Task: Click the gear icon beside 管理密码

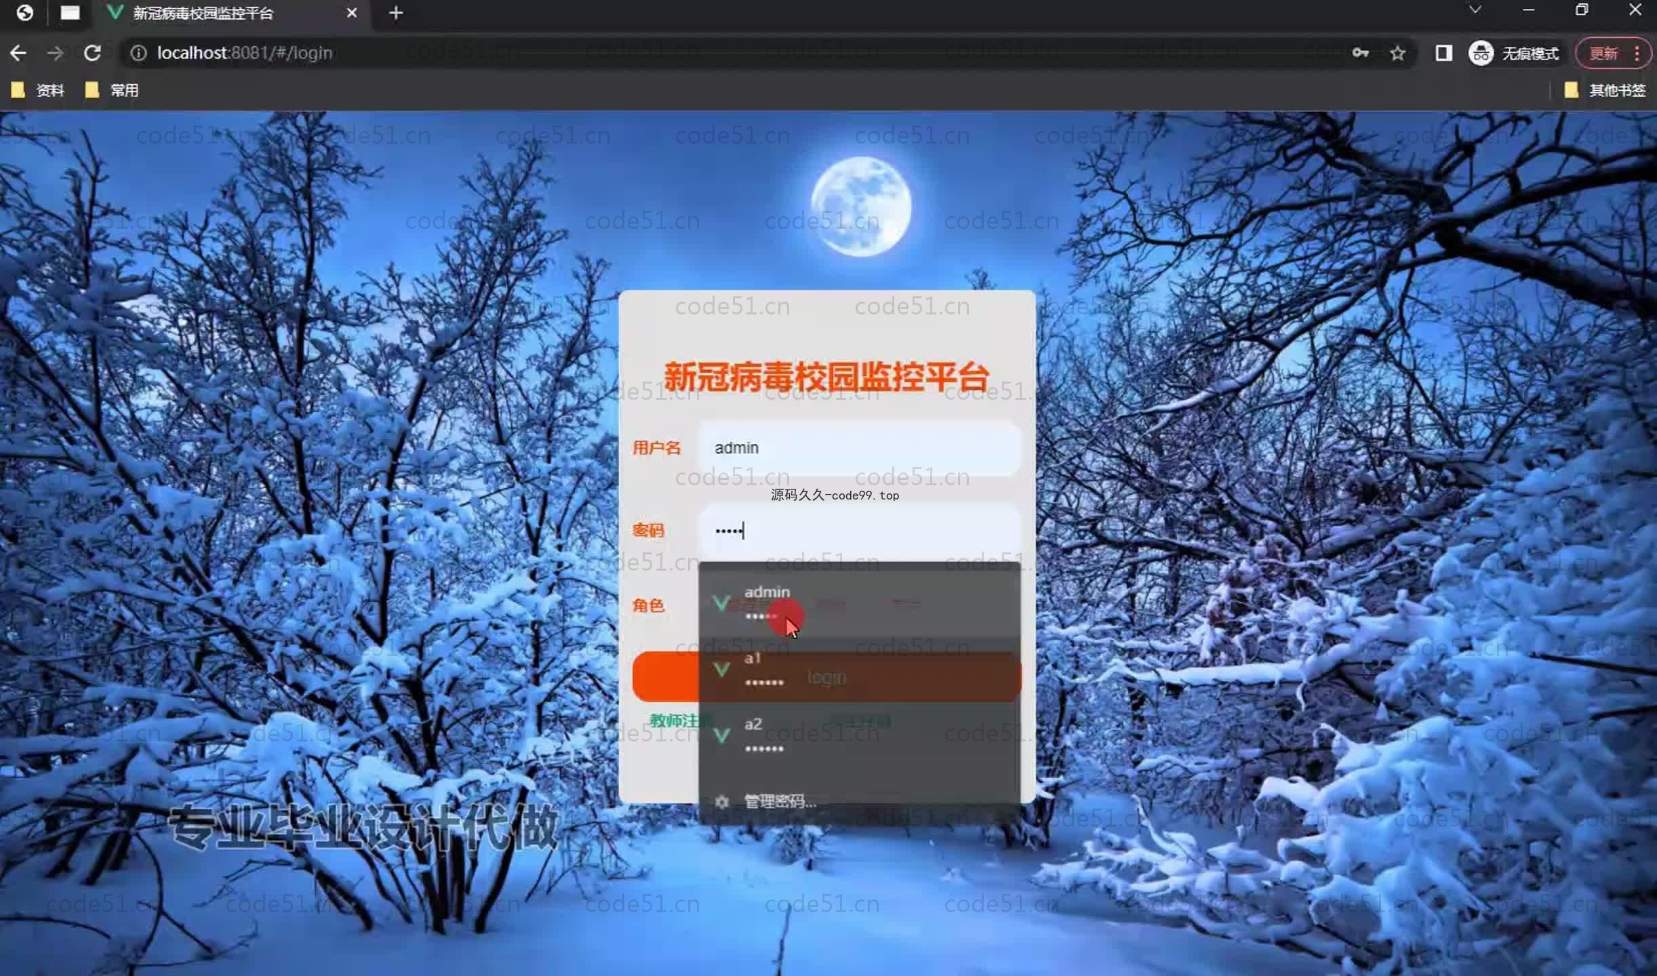Action: click(721, 802)
